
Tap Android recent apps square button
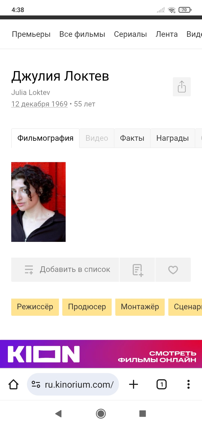coord(143,413)
